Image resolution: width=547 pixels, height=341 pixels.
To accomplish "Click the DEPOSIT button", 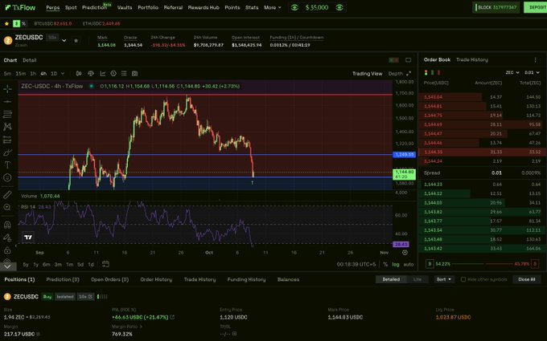I will point(536,7).
